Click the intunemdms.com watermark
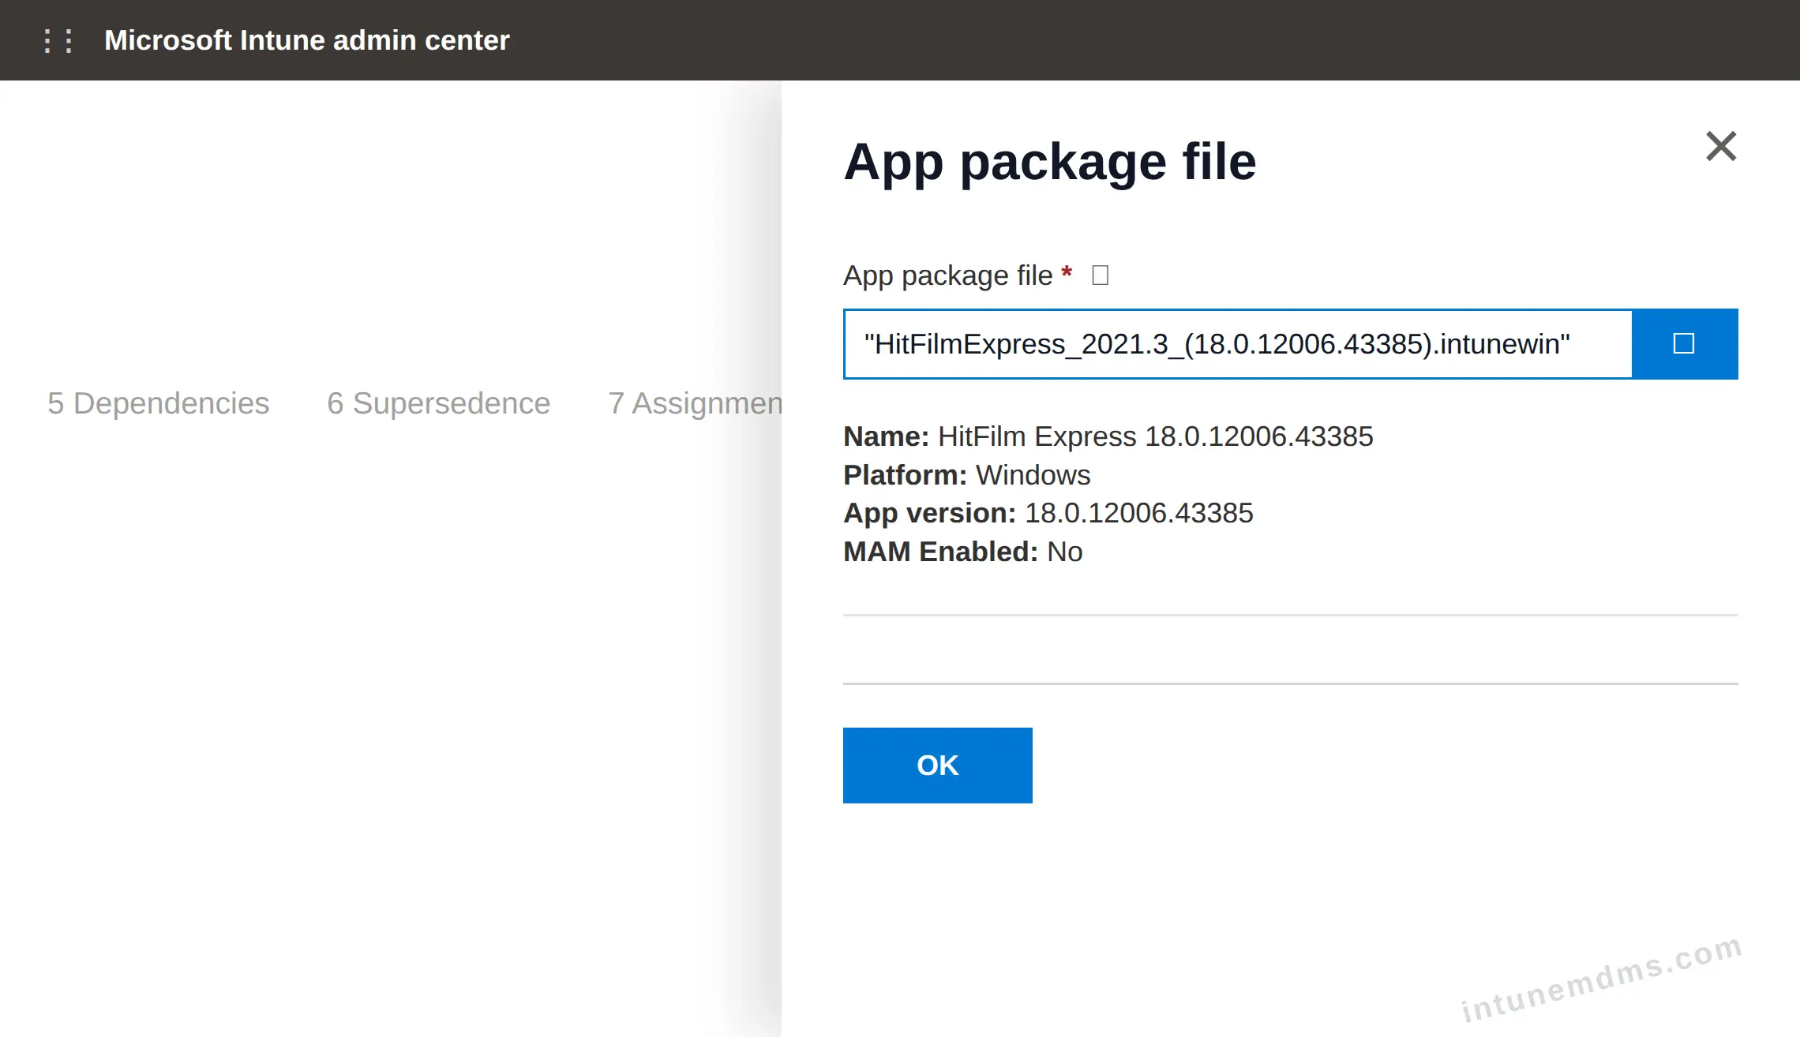Screen dimensions: 1800x1037 1602,978
